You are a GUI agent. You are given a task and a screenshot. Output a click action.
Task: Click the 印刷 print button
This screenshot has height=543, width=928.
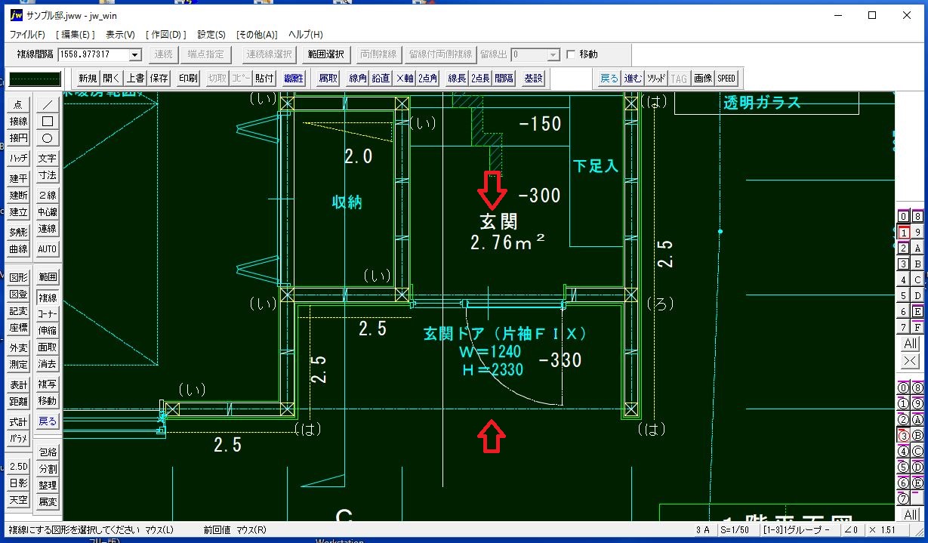[x=188, y=78]
